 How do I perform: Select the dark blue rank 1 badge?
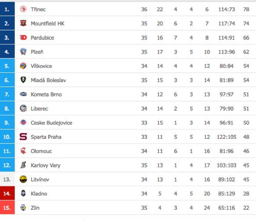pyautogui.click(x=7, y=9)
